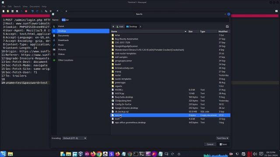Click the New document icon in Mousepad toolbar
Image resolution: width=280 pixels, height=157 pixels.
pyautogui.click(x=3, y=11)
